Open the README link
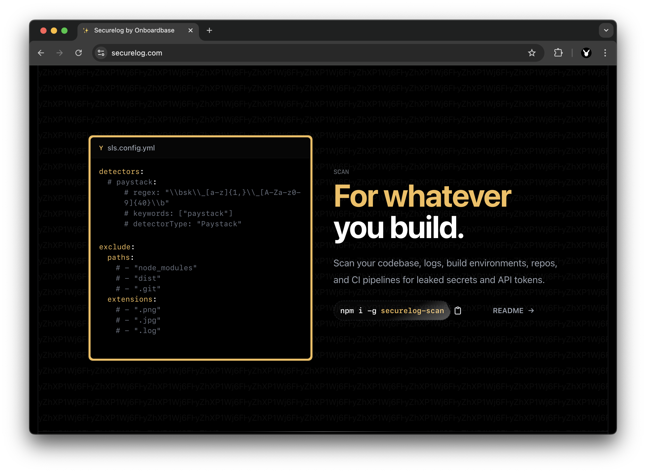This screenshot has width=646, height=473. pyautogui.click(x=513, y=311)
